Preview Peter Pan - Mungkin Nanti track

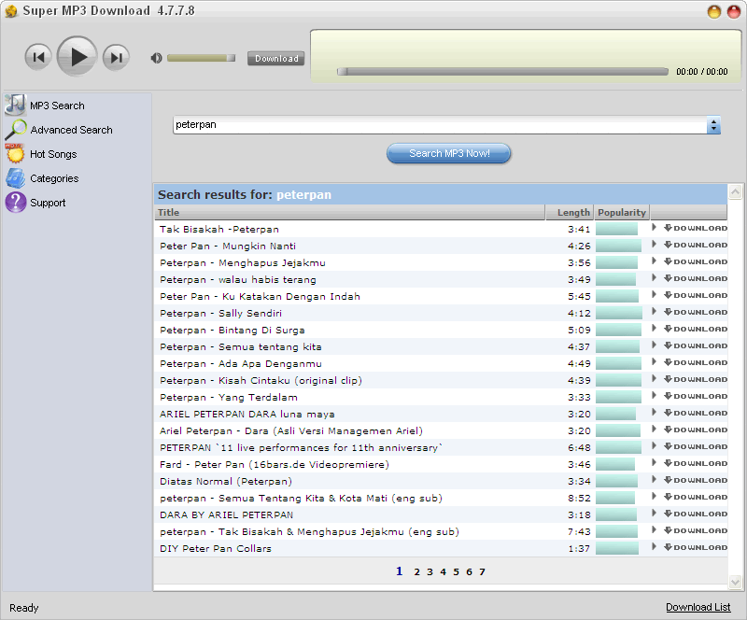(655, 245)
